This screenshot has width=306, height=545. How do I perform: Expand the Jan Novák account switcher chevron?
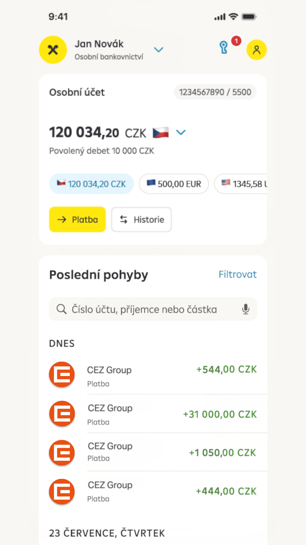pos(158,50)
